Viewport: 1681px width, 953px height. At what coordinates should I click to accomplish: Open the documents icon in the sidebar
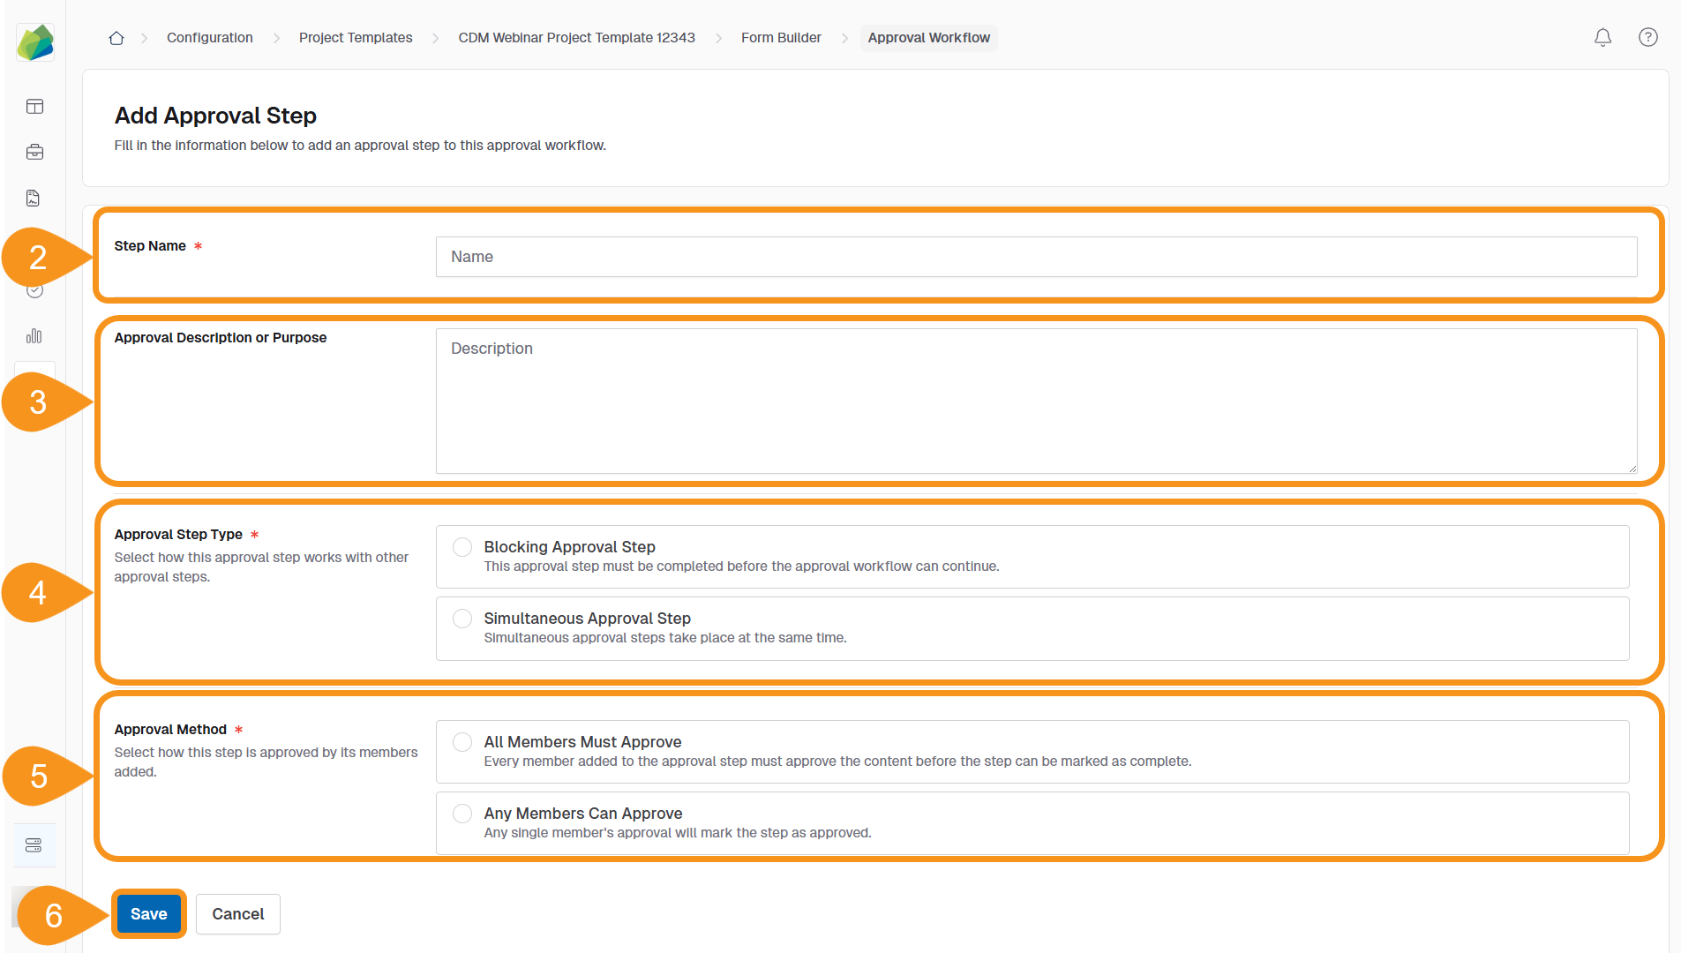tap(34, 198)
